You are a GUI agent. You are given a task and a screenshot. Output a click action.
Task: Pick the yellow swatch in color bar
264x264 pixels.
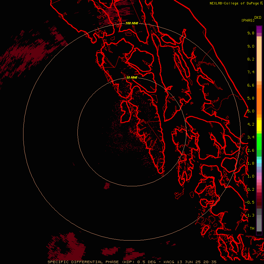[259, 126]
